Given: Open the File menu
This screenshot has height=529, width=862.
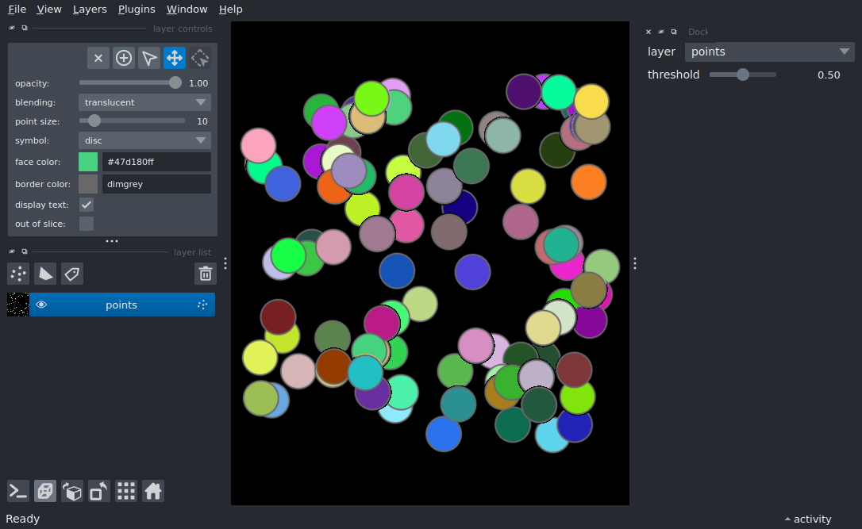Looking at the screenshot, I should [x=17, y=10].
